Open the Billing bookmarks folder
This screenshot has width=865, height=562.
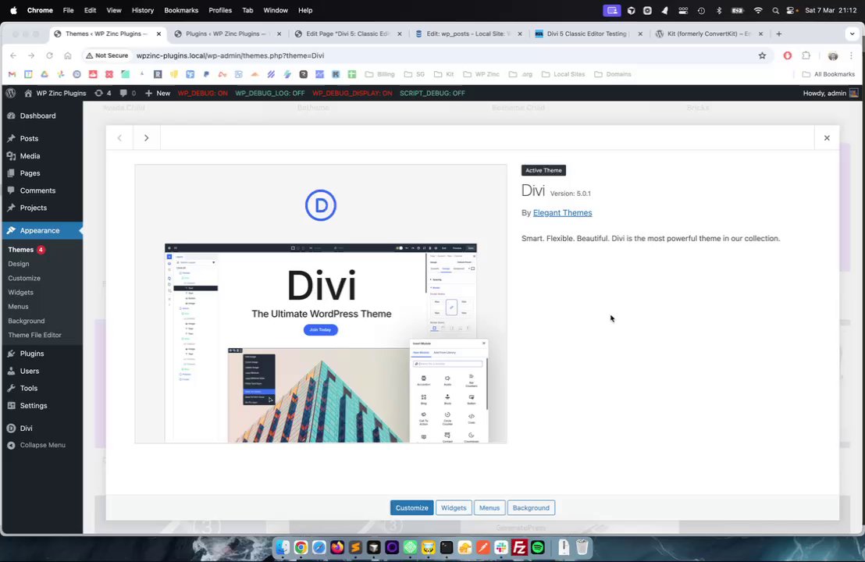380,74
